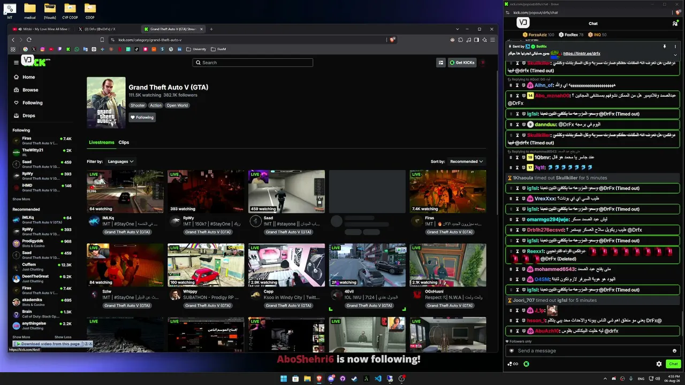Open the taskbar clock showing 4:55 PM
Viewport: 685px width, 385px height.
point(672,379)
